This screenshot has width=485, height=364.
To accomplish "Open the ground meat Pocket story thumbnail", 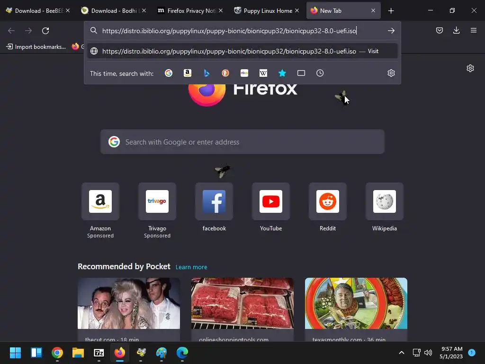I will [242, 303].
